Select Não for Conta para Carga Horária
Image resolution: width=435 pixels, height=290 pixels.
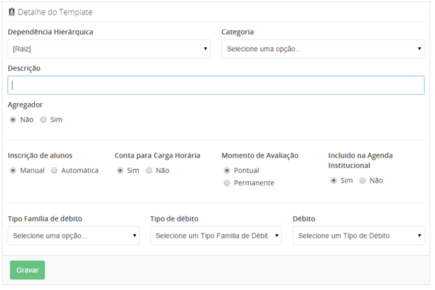[149, 170]
